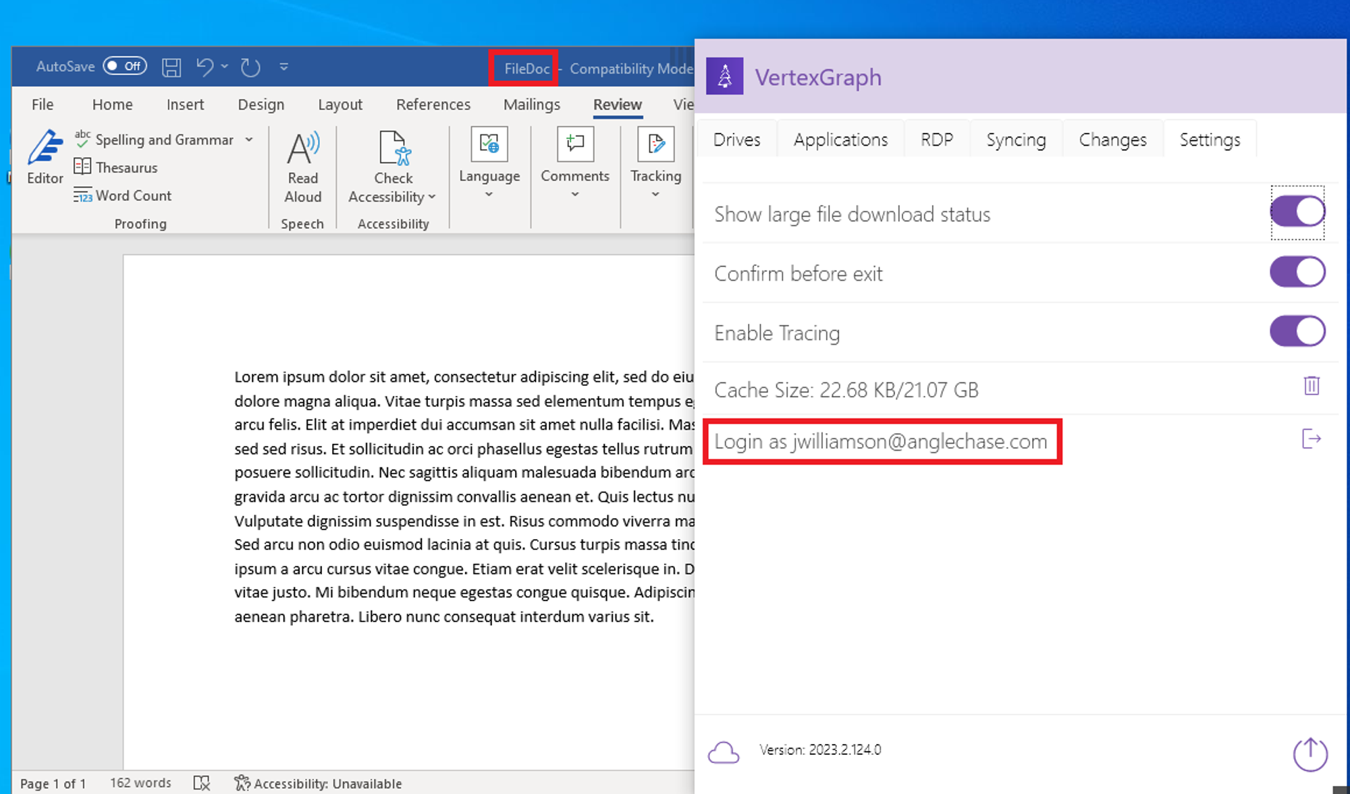Toggle the Enable Tracing switch
The image size is (1350, 794).
coord(1297,331)
